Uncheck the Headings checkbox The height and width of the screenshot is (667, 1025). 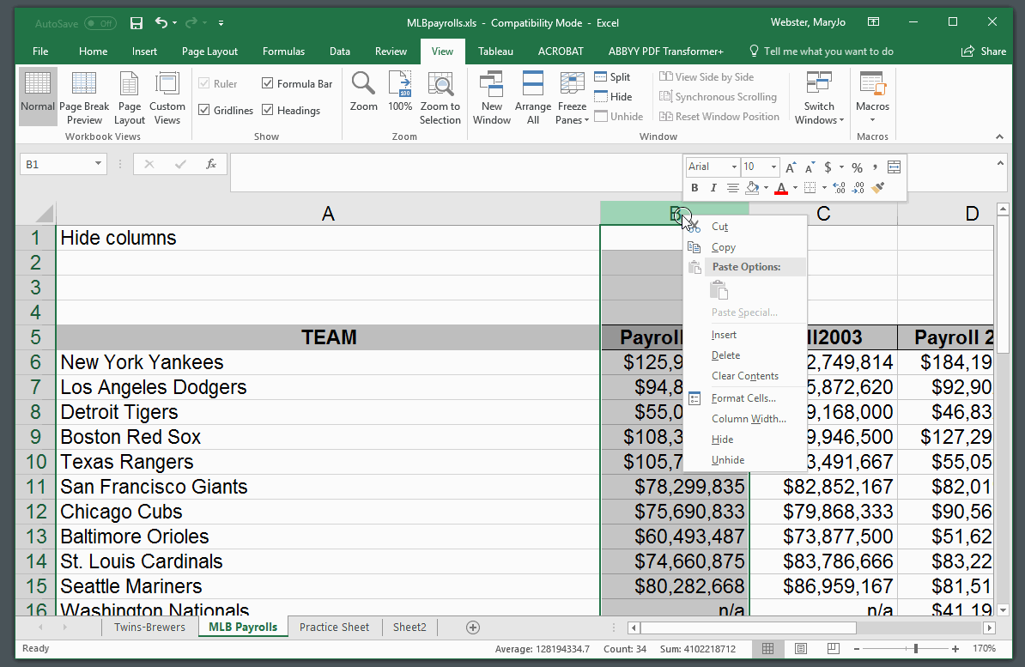point(267,110)
